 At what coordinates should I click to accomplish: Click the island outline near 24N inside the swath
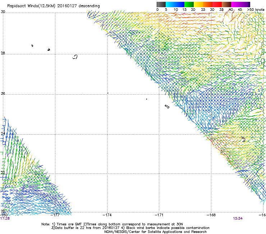tap(243, 139)
